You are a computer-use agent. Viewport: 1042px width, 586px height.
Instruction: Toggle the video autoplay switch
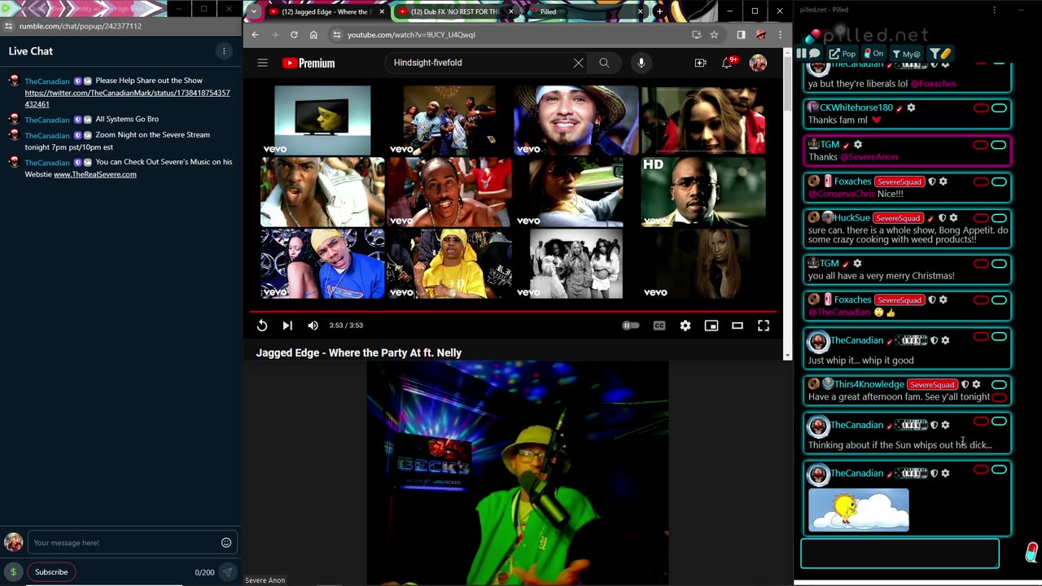click(x=631, y=326)
